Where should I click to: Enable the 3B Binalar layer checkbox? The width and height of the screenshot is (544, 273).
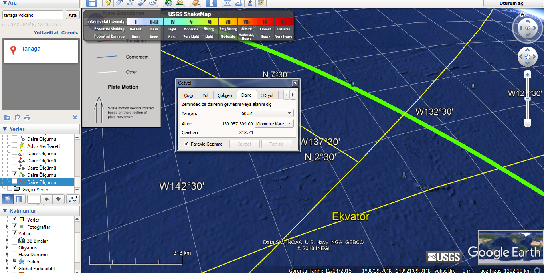14,241
